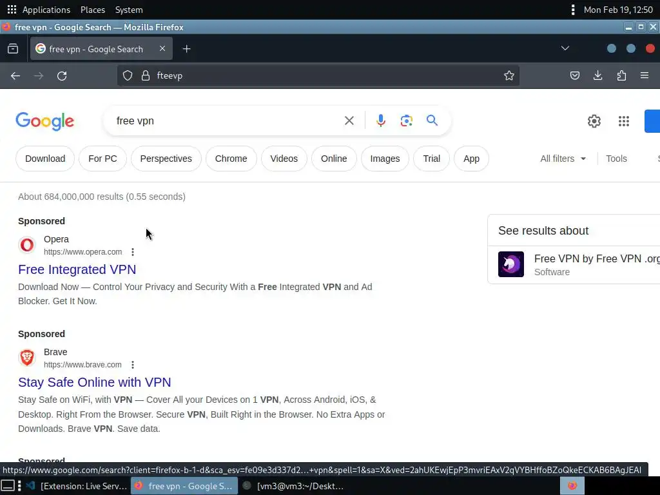Click the Firefox icon in taskbar tray
660x495 pixels.
[572, 486]
